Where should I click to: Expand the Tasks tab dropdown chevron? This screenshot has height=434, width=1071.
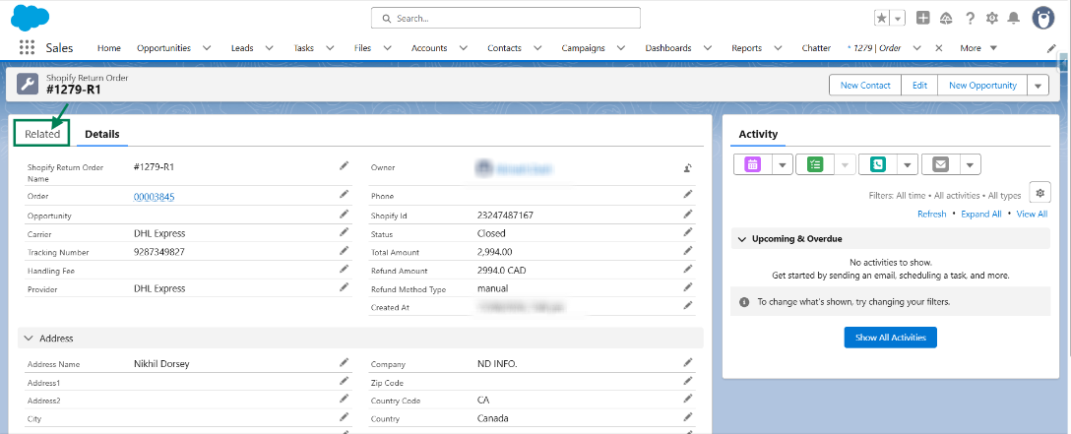pyautogui.click(x=330, y=48)
